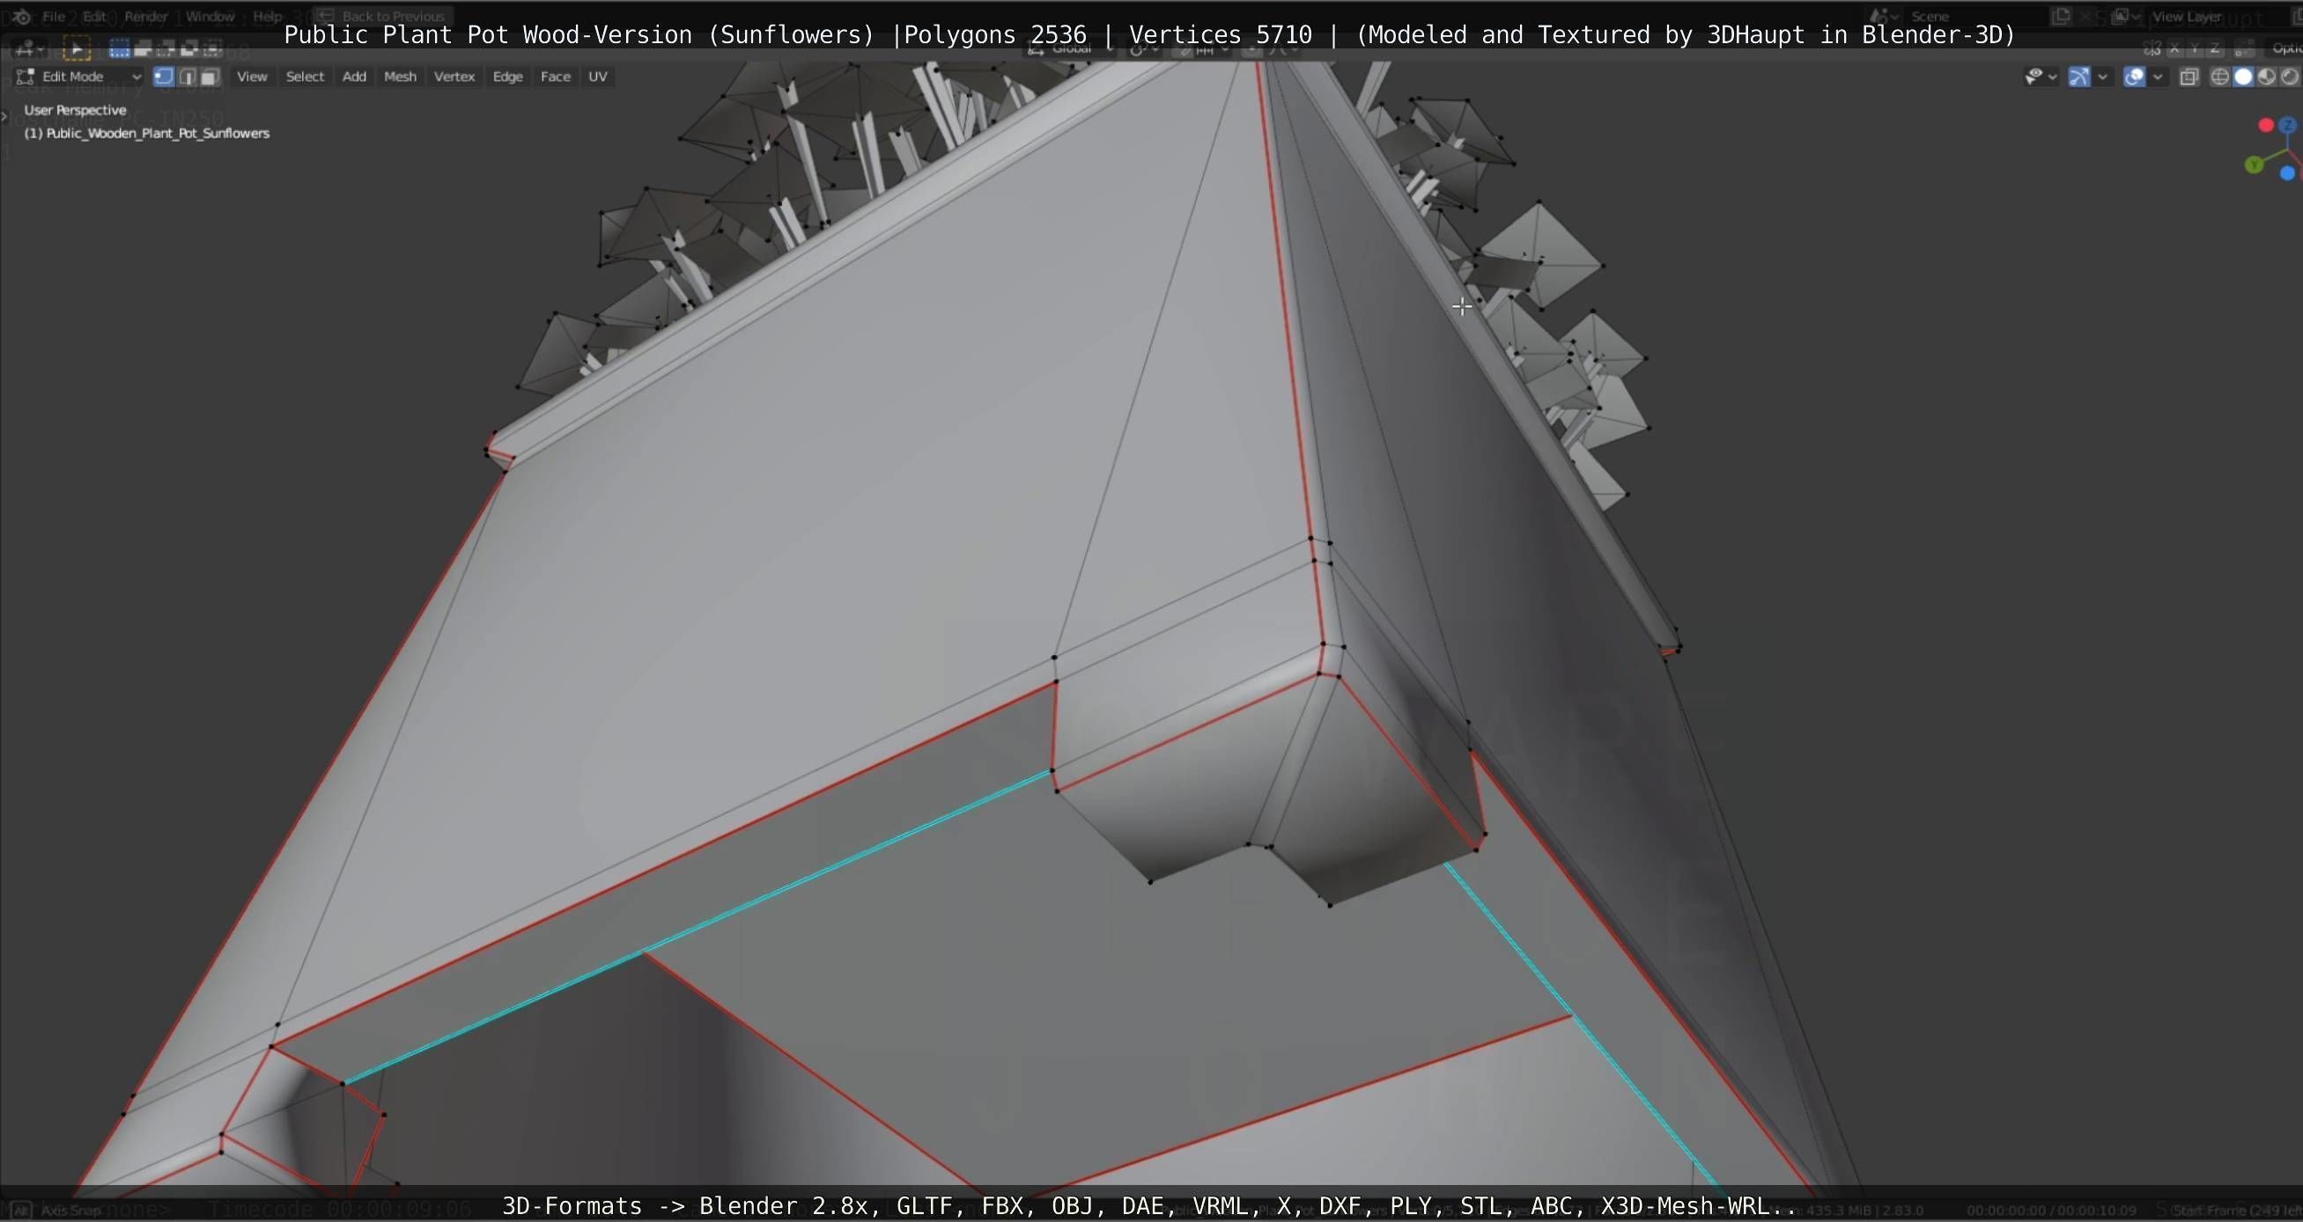Switch to edge select mode
This screenshot has height=1222, width=2303.
tap(187, 77)
